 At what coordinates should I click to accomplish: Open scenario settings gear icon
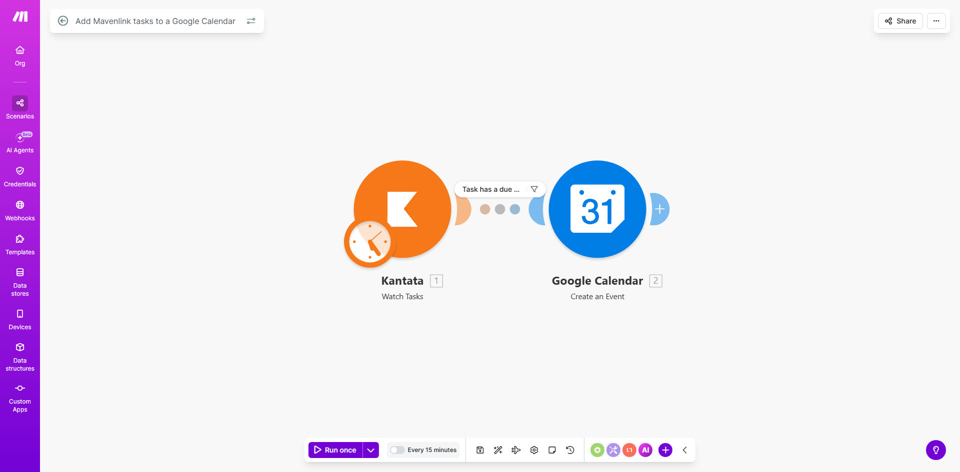[534, 450]
